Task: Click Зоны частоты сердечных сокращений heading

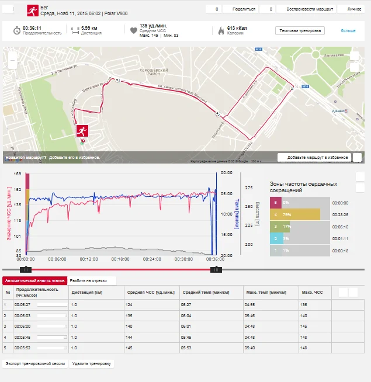Action: pos(303,187)
